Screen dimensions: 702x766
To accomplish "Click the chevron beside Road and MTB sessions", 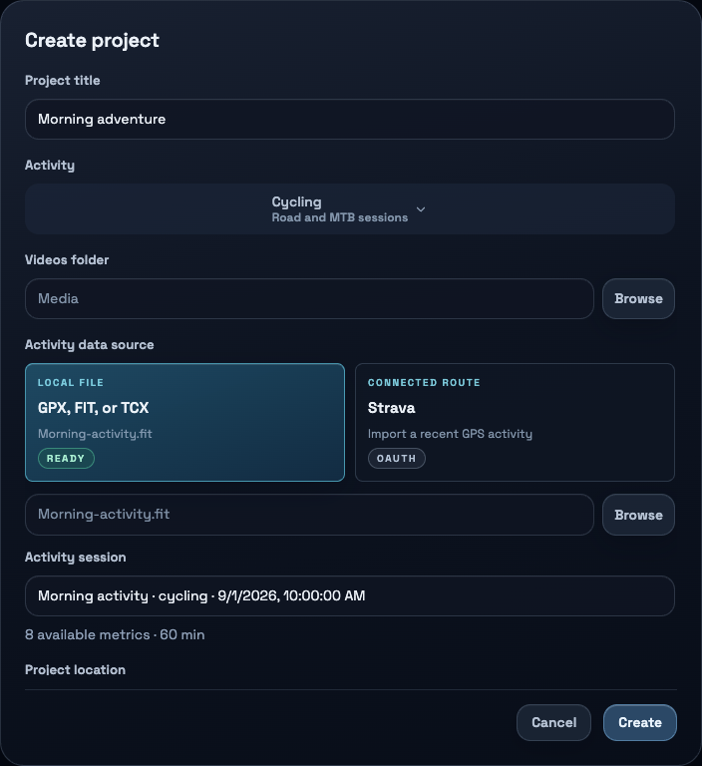I will coord(421,209).
